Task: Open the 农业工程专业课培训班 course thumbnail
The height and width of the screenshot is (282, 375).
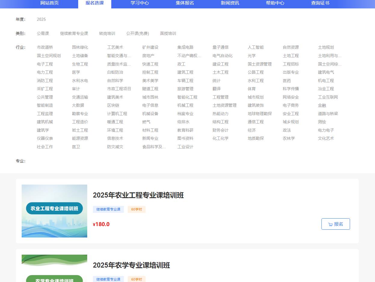Action: (54, 211)
